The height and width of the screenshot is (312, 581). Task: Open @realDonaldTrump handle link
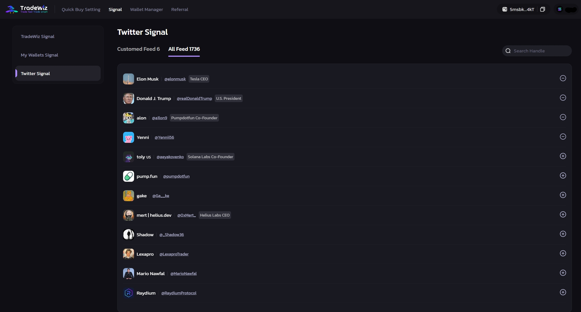(194, 98)
